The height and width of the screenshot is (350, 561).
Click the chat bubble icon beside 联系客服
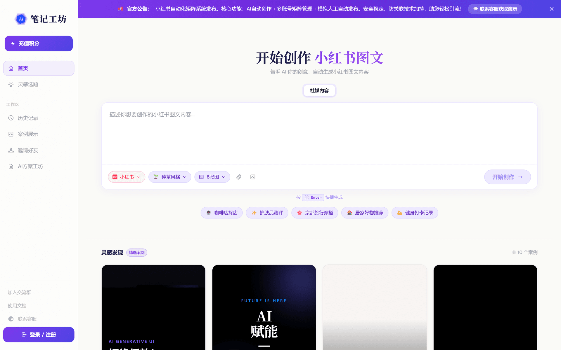tap(11, 319)
